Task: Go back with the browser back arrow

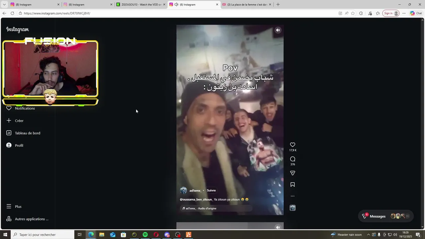Action: [4, 13]
